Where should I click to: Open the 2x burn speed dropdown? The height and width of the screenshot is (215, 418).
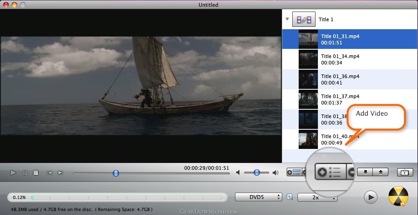[317, 197]
